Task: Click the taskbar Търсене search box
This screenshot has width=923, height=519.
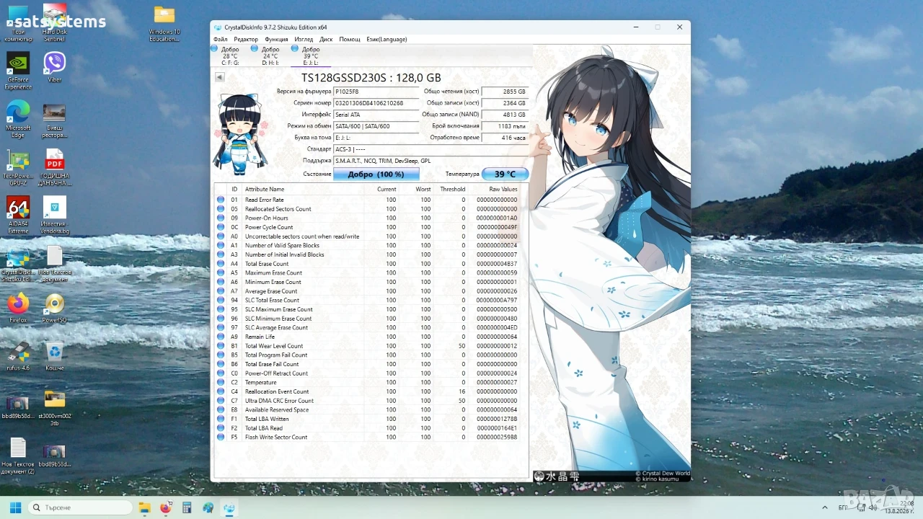Action: click(x=80, y=507)
